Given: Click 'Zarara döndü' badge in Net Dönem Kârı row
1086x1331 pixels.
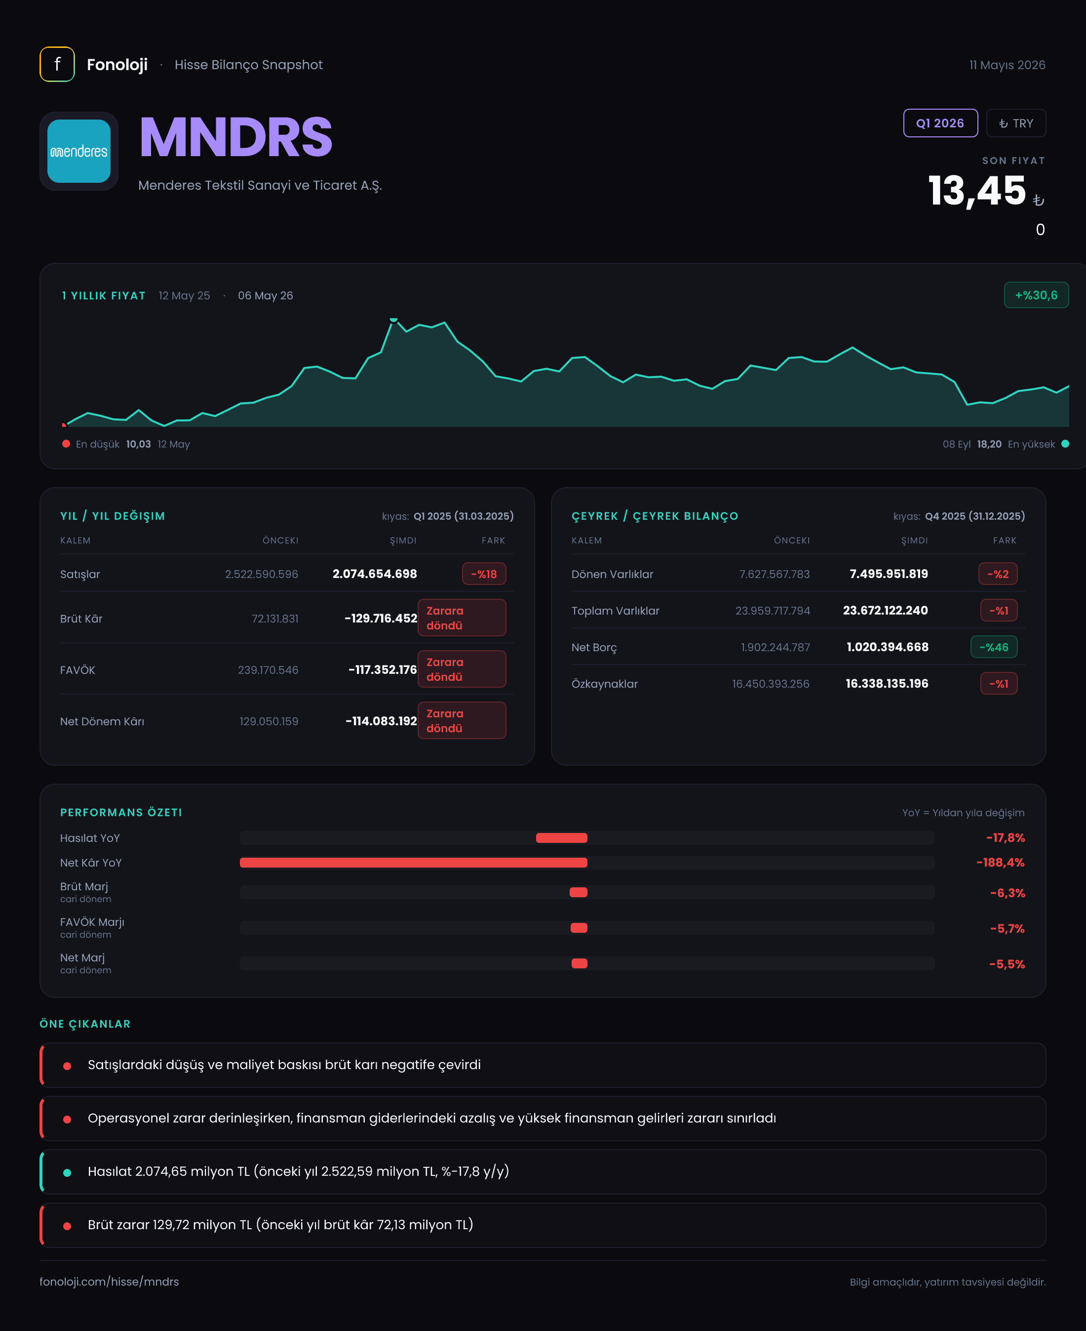Looking at the screenshot, I should pos(462,721).
